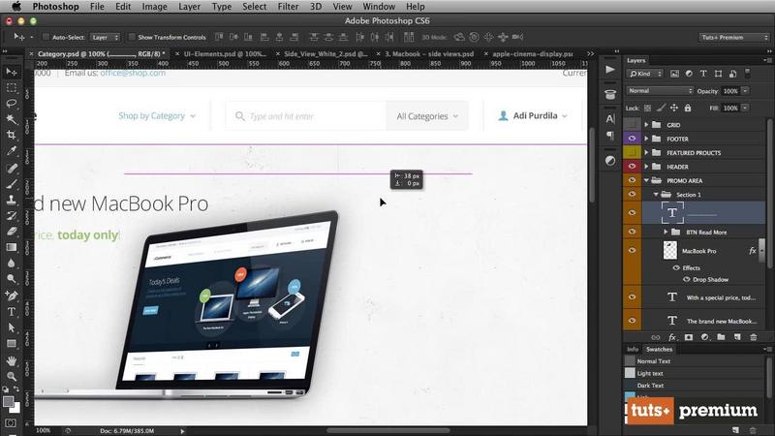
Task: Select the Zoom tool
Action: point(12,377)
